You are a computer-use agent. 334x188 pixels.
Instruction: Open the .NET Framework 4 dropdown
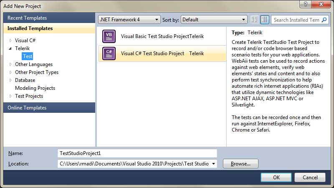coord(129,20)
